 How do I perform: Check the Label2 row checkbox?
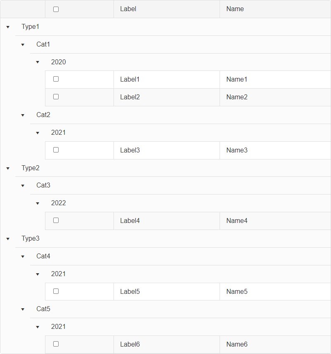[56, 97]
